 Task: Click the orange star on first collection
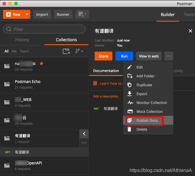click(x=41, y=63)
